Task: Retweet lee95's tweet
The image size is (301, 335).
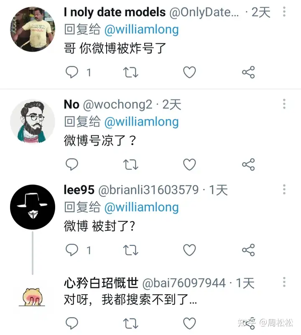Action: click(130, 250)
